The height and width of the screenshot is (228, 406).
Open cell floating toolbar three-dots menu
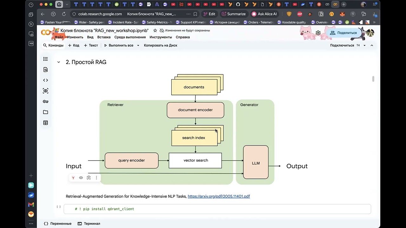pos(96,178)
